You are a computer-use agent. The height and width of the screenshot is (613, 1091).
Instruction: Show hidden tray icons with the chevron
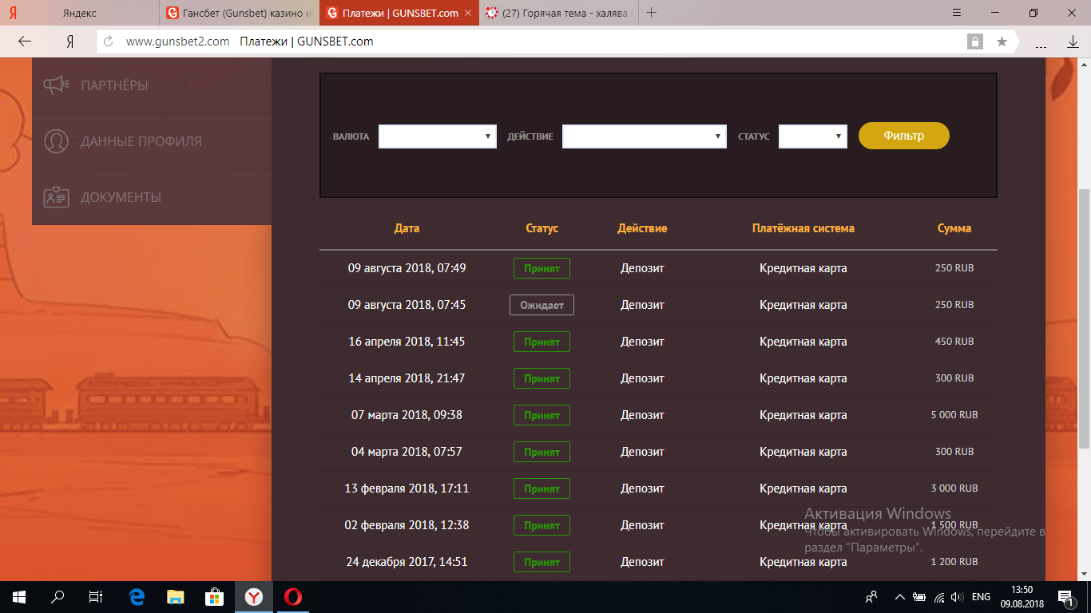(900, 597)
